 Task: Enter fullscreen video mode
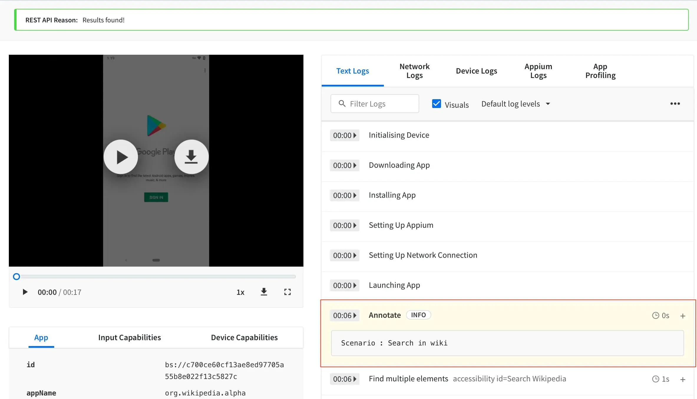pyautogui.click(x=287, y=292)
